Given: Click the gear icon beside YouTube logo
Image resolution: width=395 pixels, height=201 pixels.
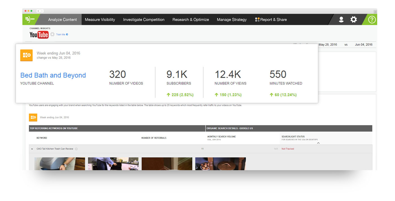Looking at the screenshot, I should coord(52,34).
